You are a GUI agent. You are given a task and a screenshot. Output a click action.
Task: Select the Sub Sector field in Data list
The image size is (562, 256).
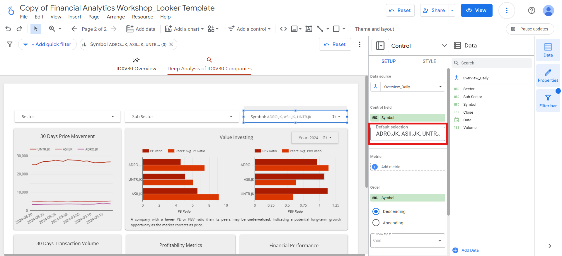pyautogui.click(x=472, y=97)
